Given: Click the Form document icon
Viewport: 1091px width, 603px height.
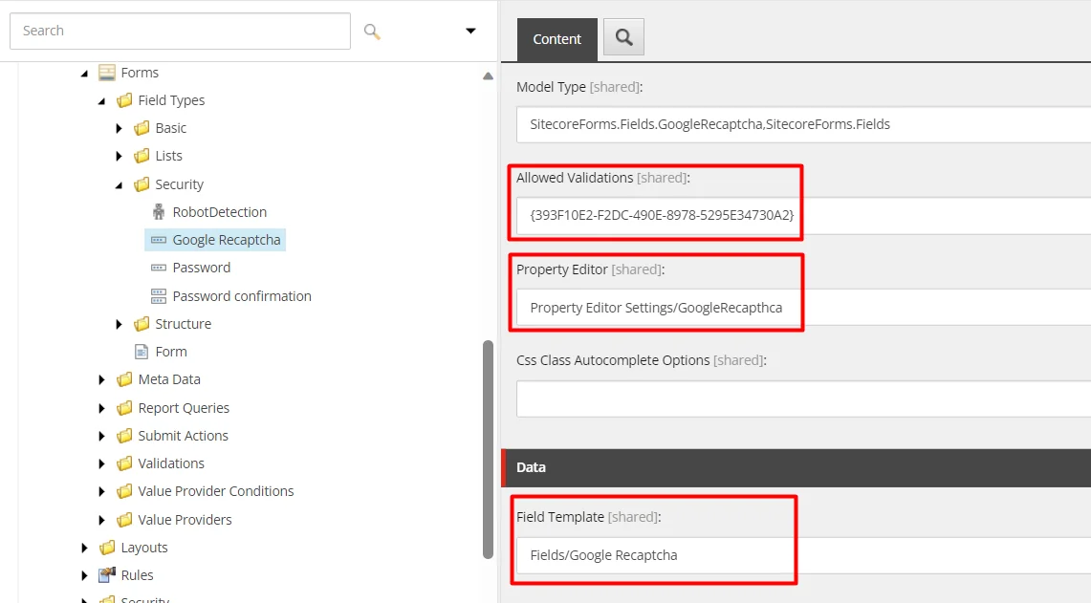Looking at the screenshot, I should point(142,352).
